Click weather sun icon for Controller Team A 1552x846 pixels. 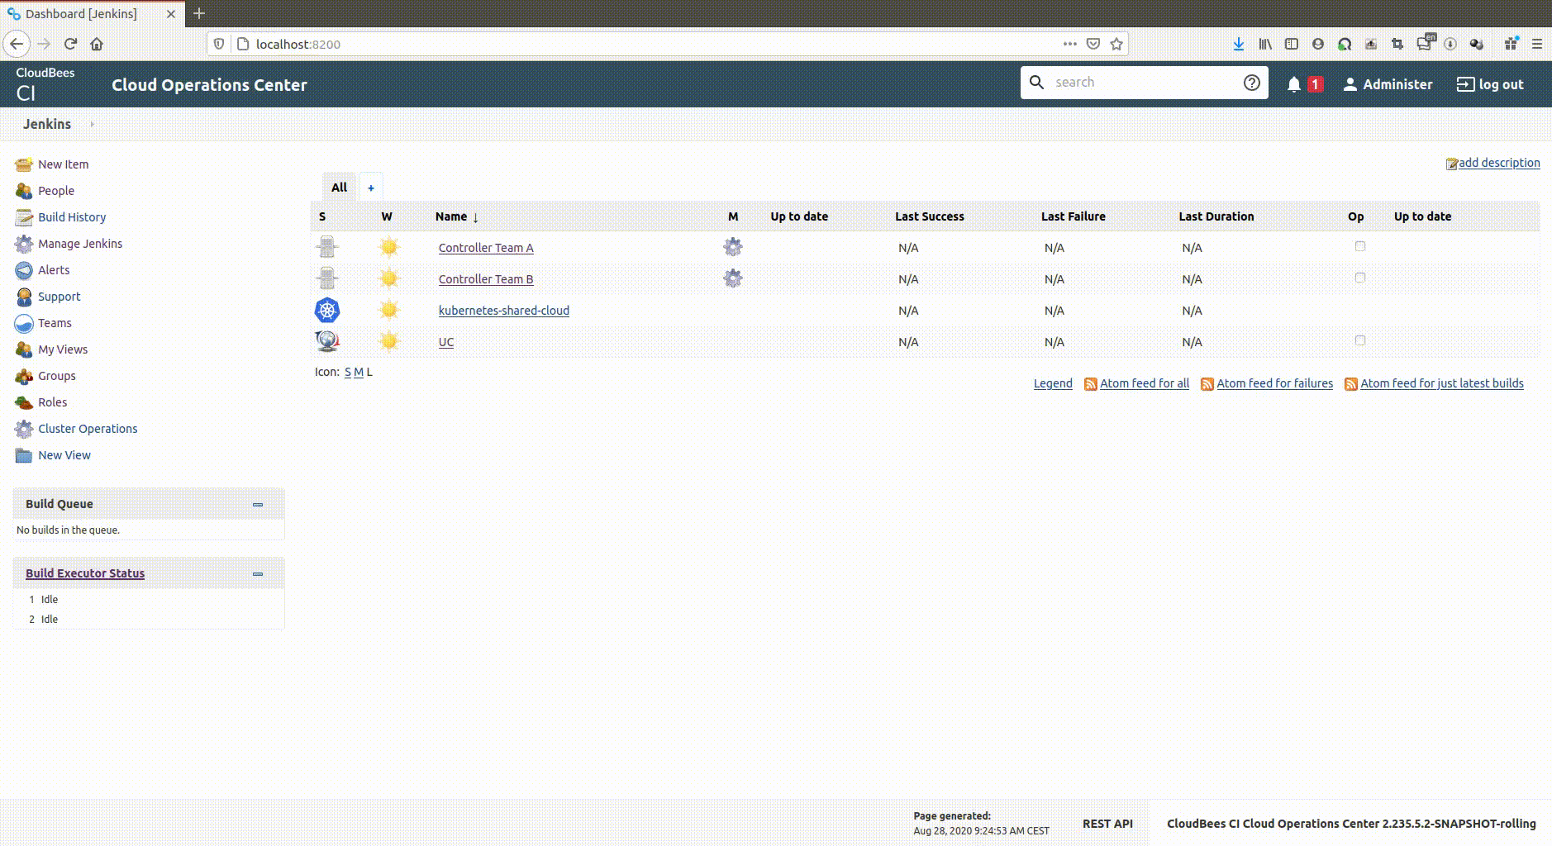pyautogui.click(x=389, y=247)
